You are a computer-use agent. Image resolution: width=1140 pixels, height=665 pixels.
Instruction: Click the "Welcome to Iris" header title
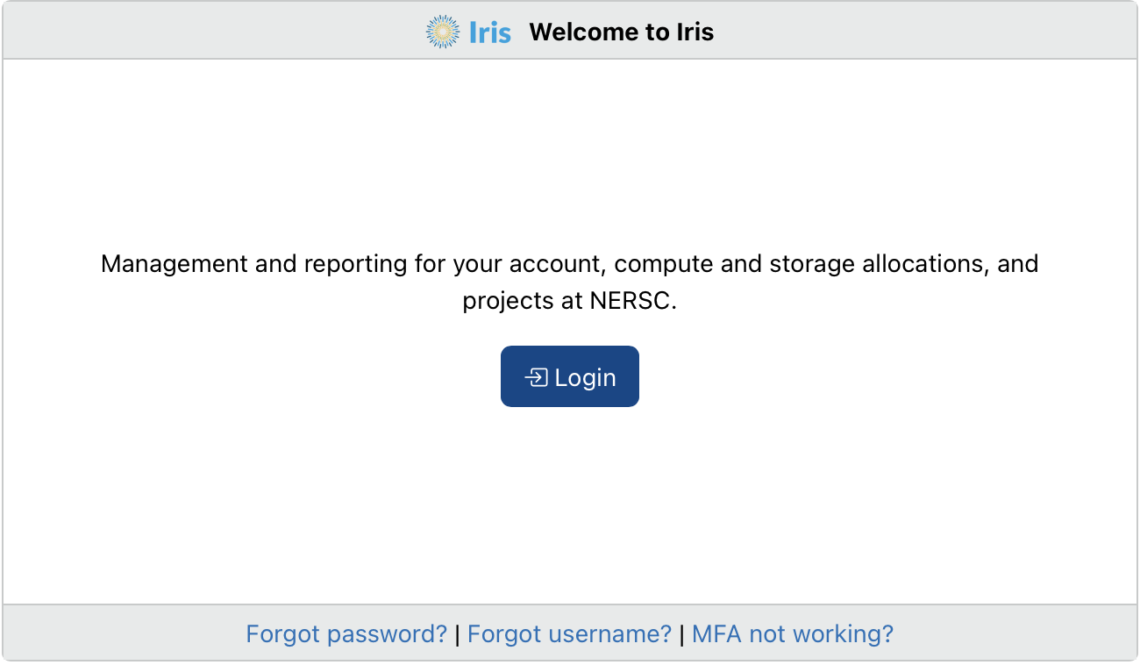point(622,32)
